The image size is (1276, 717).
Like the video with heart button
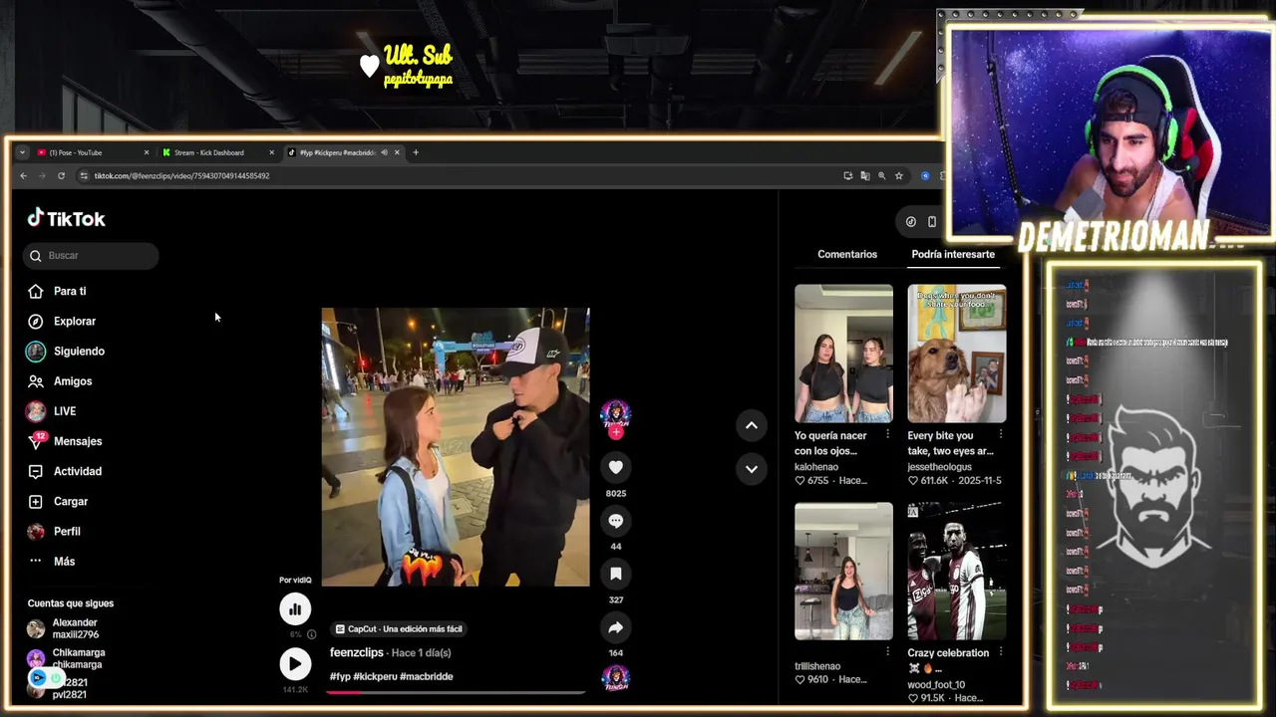pos(616,467)
